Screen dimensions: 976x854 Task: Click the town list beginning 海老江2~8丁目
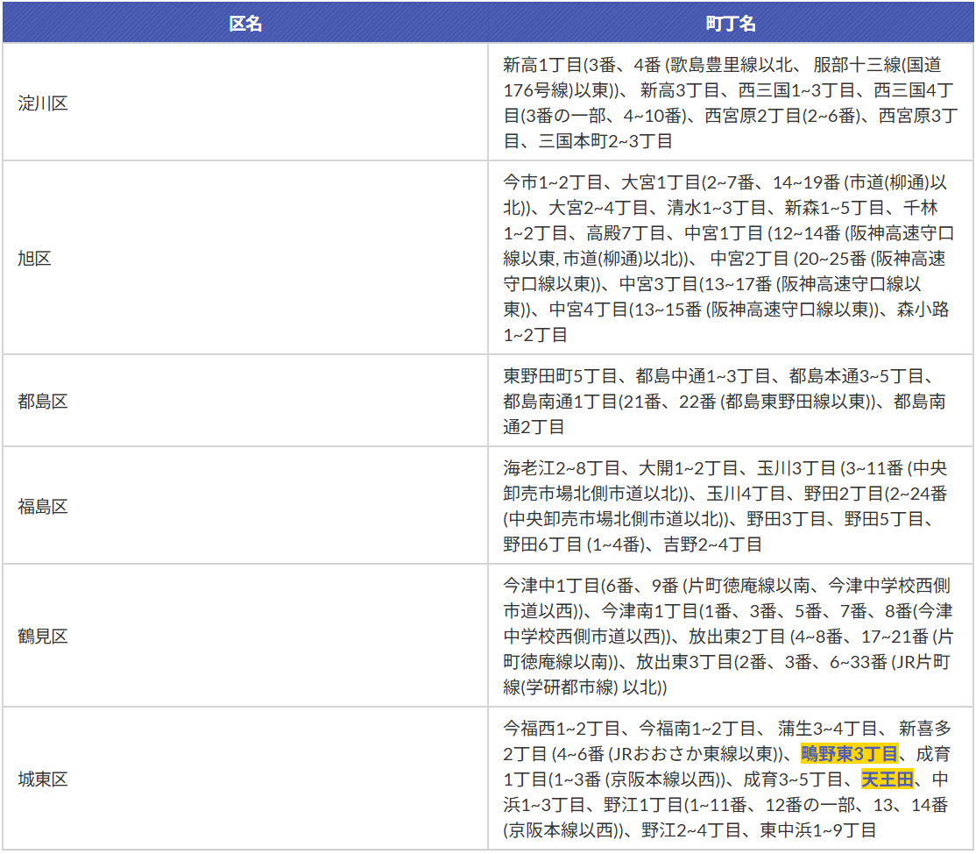tap(731, 506)
